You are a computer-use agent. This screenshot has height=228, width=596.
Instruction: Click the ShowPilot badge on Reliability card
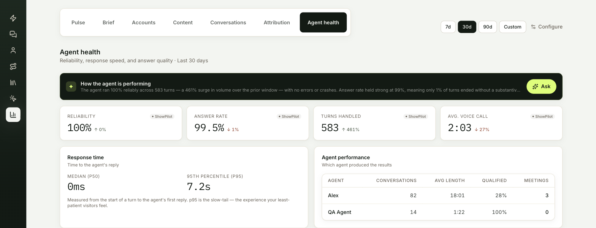coord(162,117)
